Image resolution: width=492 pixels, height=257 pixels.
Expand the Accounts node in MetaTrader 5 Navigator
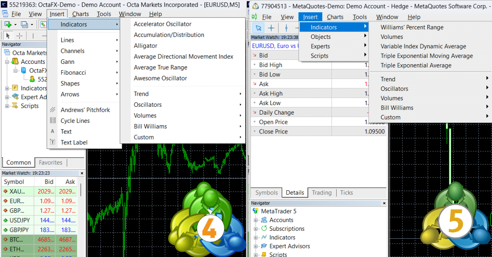256,220
